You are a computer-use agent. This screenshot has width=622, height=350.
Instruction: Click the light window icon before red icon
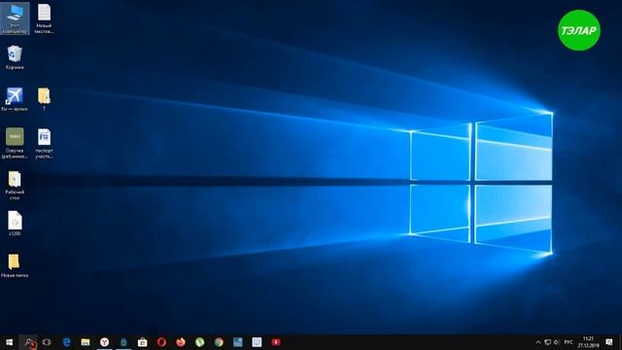tap(257, 342)
